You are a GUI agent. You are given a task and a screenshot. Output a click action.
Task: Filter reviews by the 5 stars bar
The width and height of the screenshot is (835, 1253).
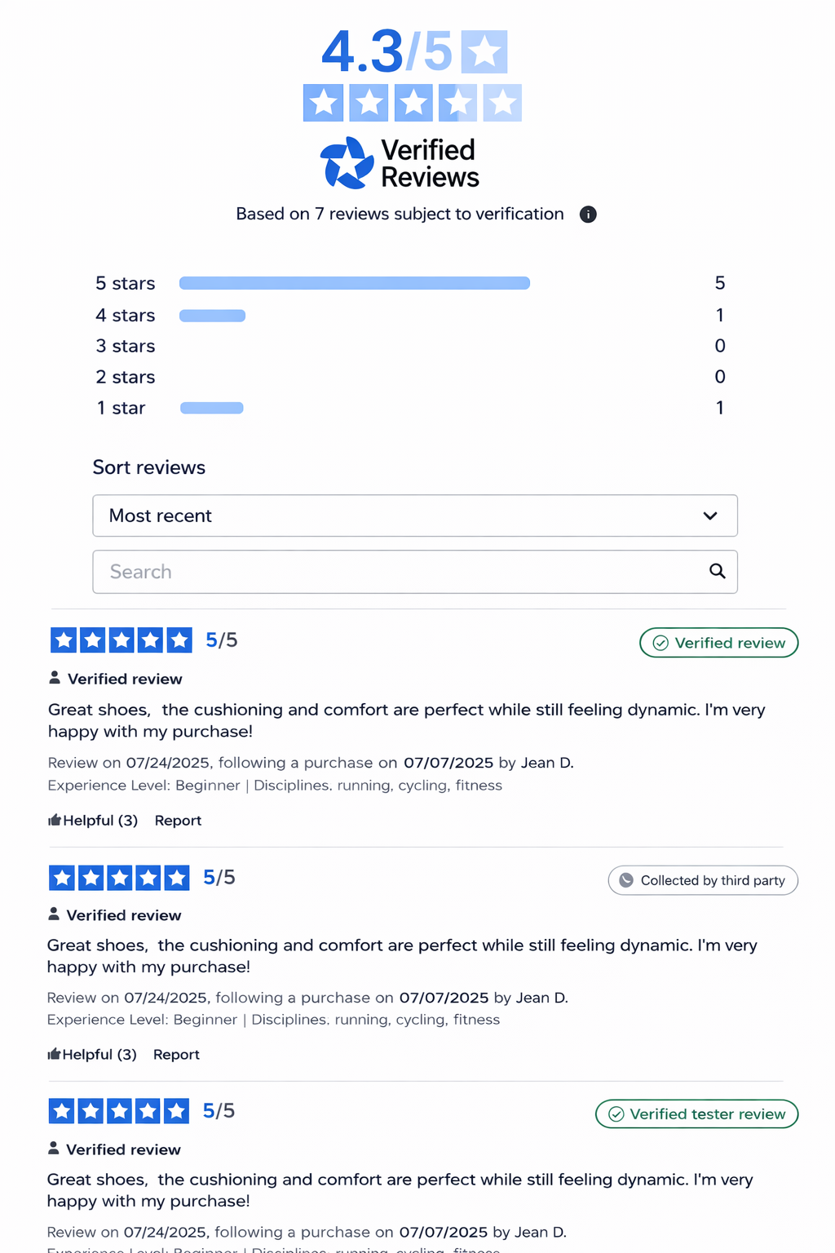(x=355, y=283)
